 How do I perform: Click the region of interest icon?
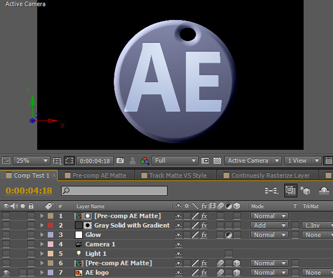205,161
